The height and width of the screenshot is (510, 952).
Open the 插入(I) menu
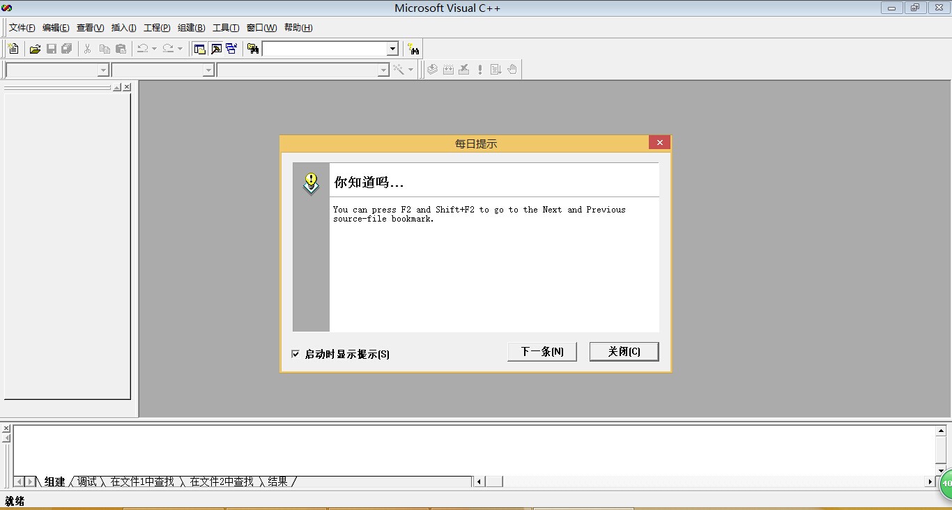[x=124, y=28]
